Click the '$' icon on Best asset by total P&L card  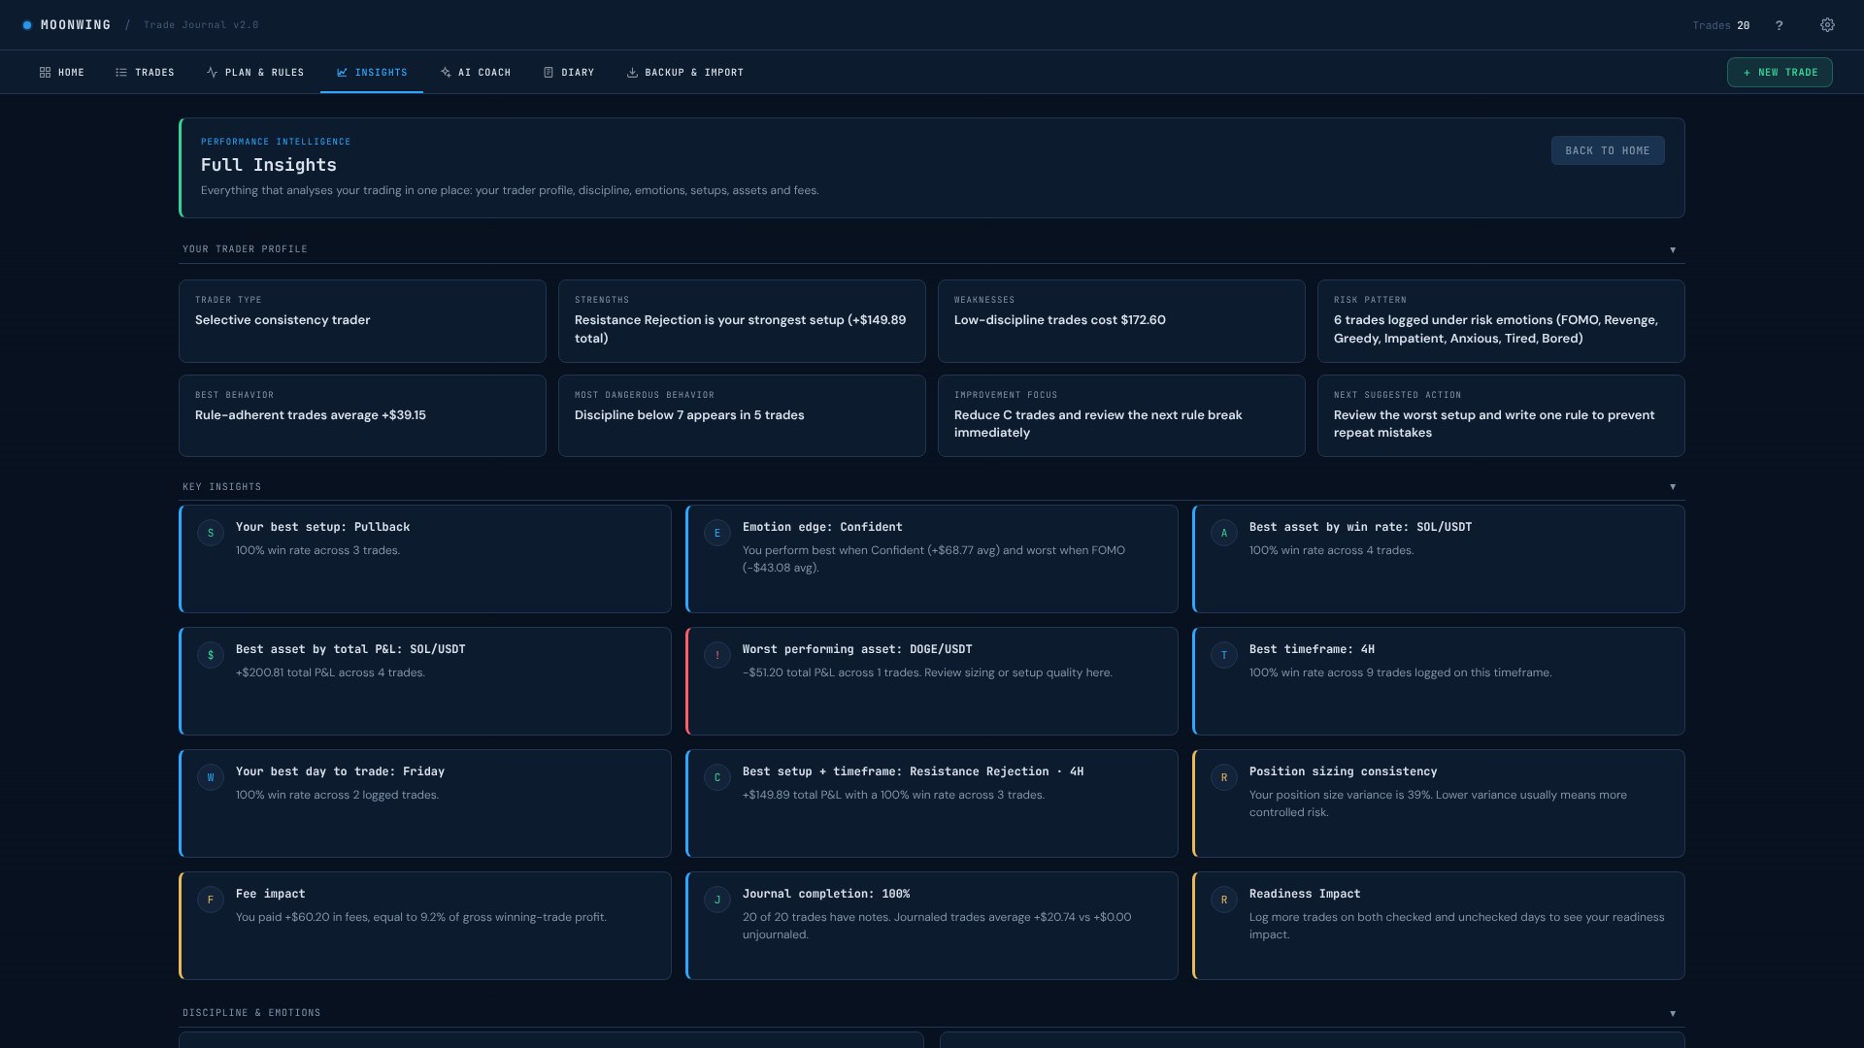(211, 655)
